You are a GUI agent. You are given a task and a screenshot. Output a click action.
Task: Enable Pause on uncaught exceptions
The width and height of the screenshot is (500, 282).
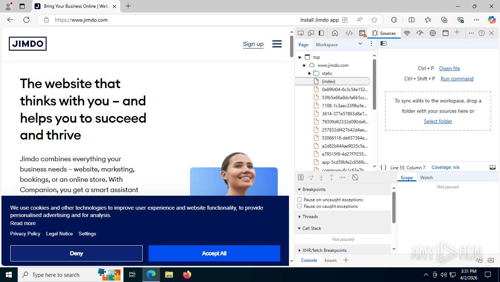tap(299, 200)
